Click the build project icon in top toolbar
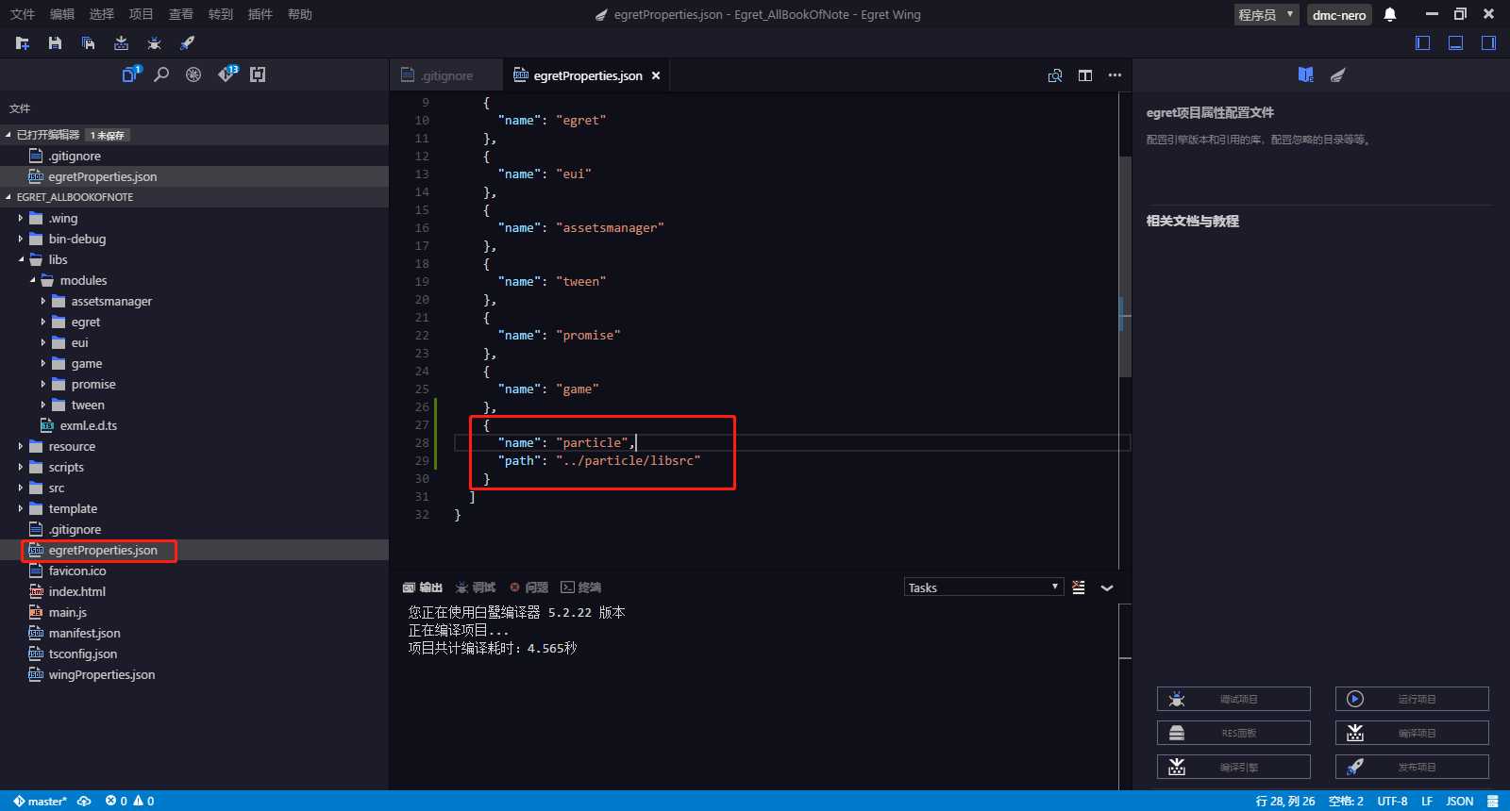The image size is (1510, 811). pyautogui.click(x=121, y=43)
